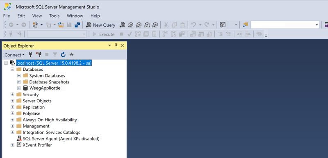Click the MDX query icon
This screenshot has width=328, height=158.
[130, 25]
